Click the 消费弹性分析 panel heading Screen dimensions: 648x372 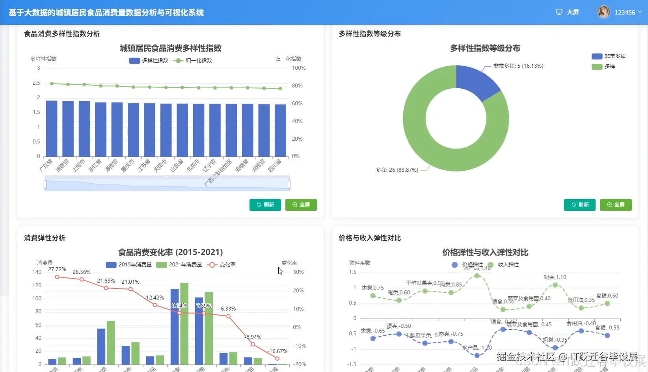click(45, 238)
